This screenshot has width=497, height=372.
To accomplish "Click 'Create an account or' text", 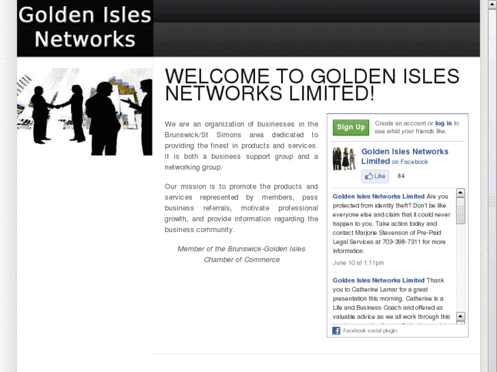I will (x=404, y=124).
